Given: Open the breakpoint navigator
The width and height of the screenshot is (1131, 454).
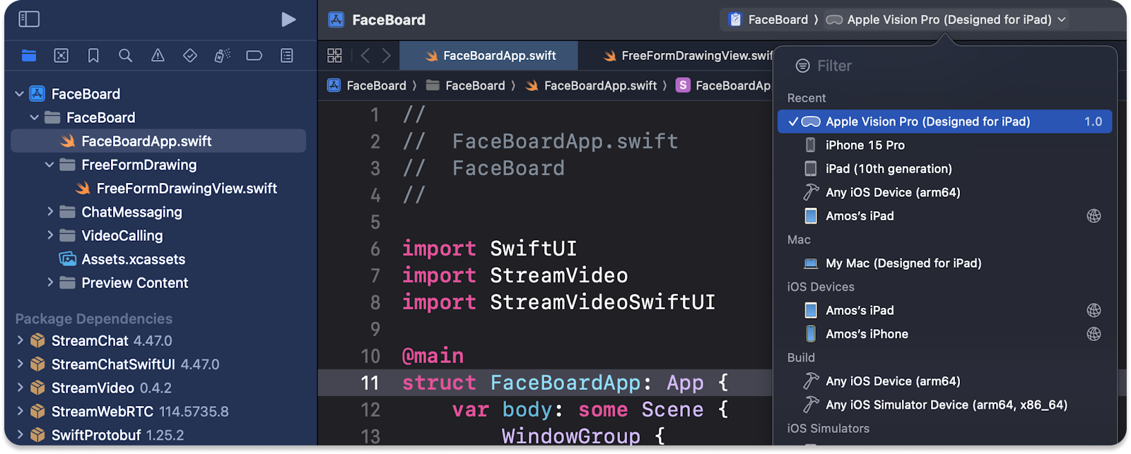Looking at the screenshot, I should pos(254,56).
